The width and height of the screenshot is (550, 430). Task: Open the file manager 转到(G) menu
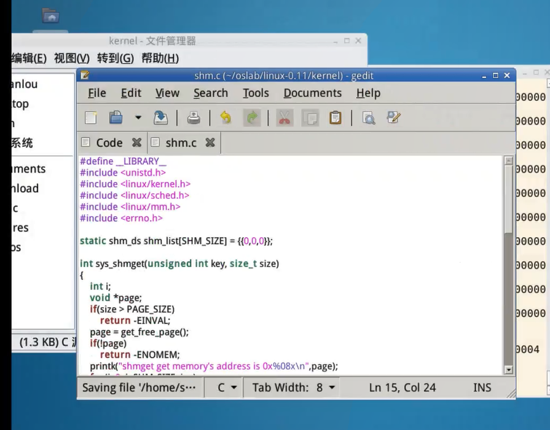point(115,58)
